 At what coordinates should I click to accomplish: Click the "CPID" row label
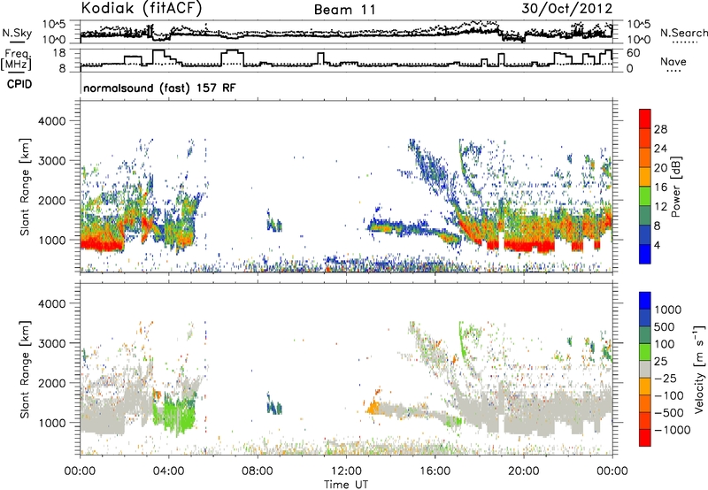tap(19, 84)
